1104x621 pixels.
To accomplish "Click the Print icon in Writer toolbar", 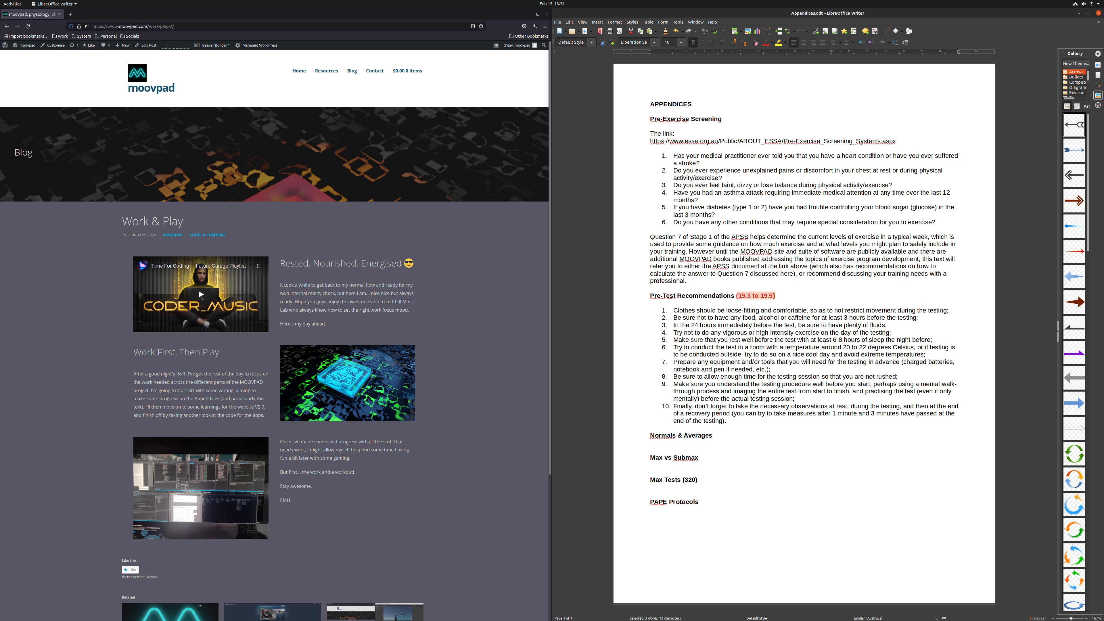I will coord(610,31).
